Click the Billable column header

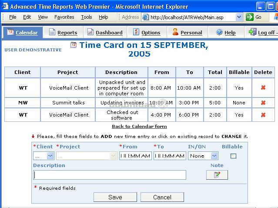[x=239, y=72]
